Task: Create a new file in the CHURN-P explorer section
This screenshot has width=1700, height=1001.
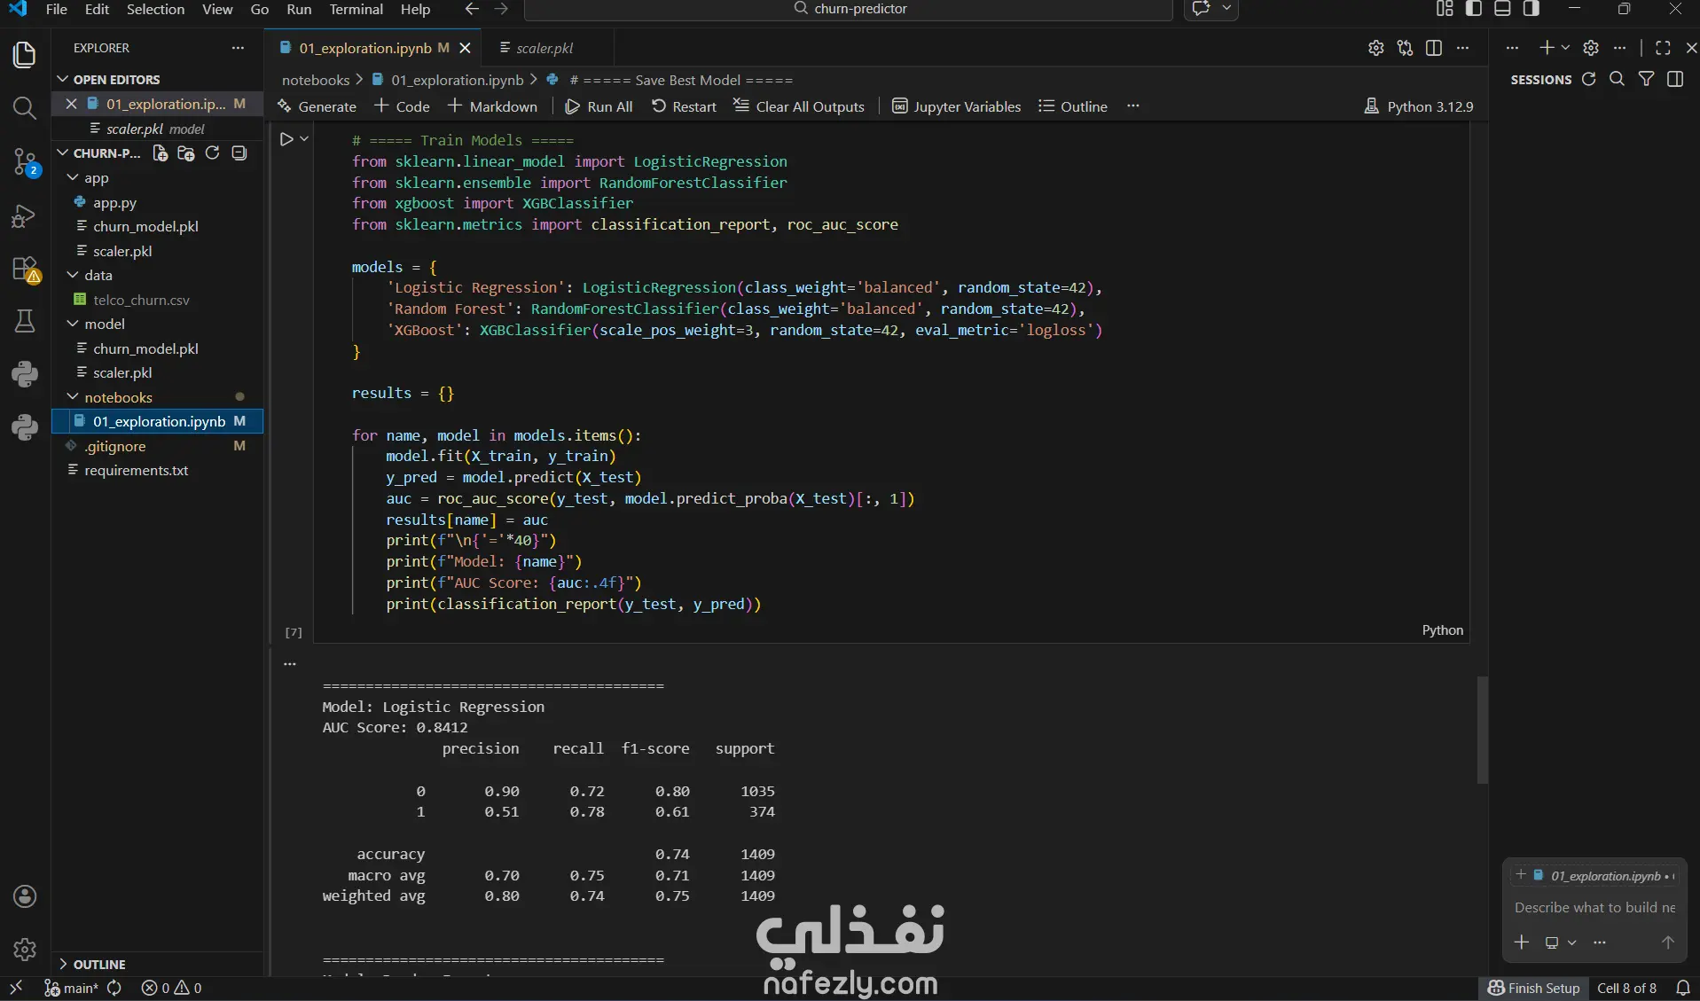Action: (x=161, y=153)
